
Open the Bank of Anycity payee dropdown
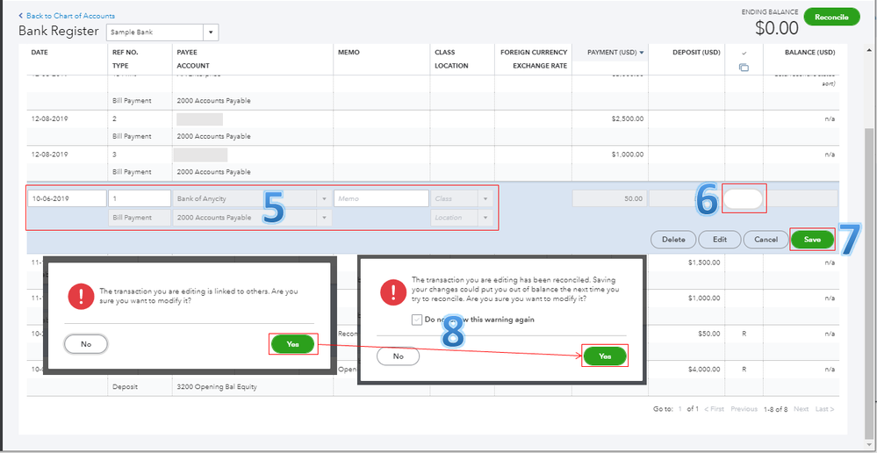click(324, 198)
